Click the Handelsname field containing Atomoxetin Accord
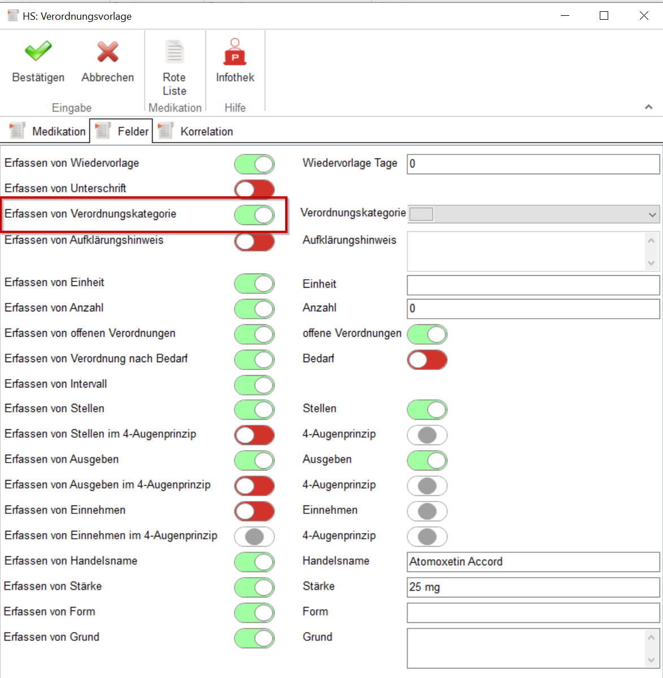 point(533,562)
